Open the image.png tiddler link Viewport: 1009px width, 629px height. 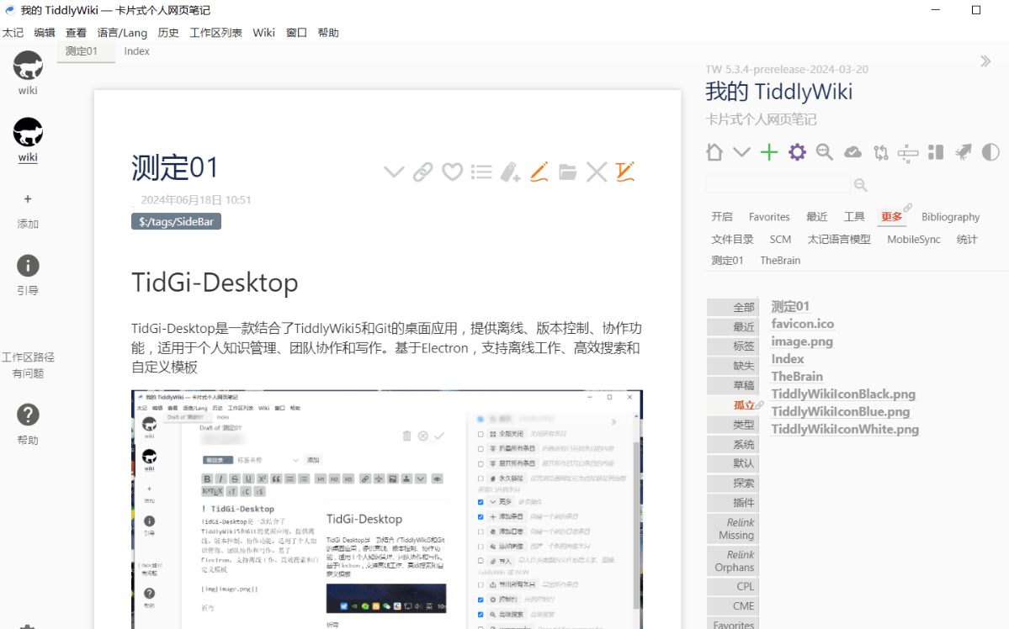click(802, 341)
